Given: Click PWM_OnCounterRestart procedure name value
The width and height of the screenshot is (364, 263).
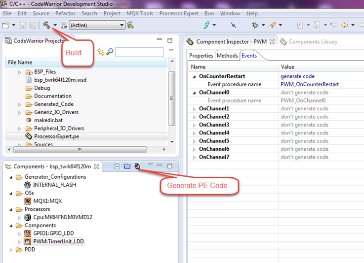Looking at the screenshot, I should [x=310, y=84].
